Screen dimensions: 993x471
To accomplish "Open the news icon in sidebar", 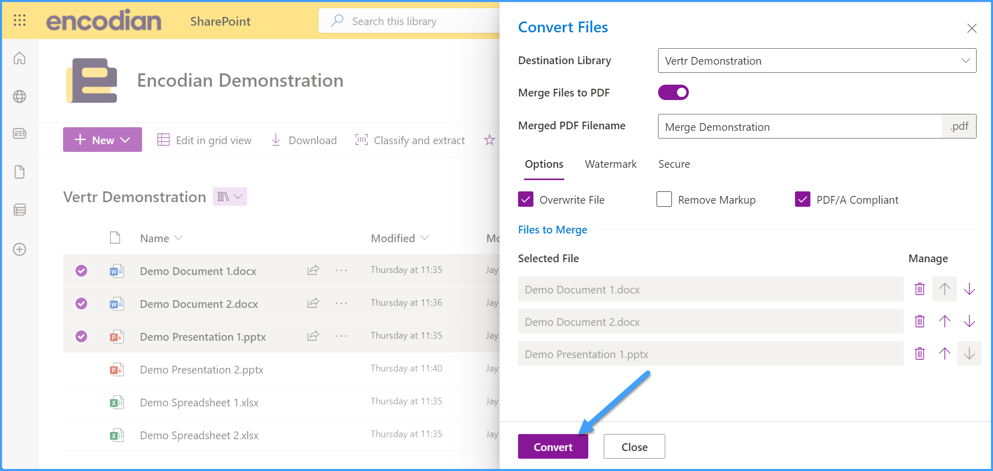I will pos(19,134).
